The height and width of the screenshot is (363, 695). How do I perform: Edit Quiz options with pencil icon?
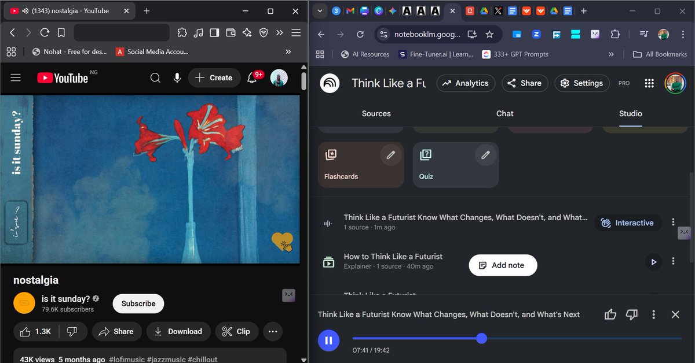(485, 155)
